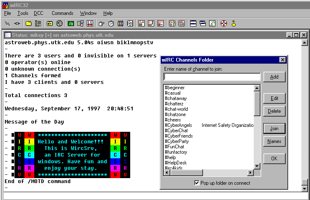Click channel list scrollbar down arrow
The height and width of the screenshot is (200, 310).
point(257,166)
